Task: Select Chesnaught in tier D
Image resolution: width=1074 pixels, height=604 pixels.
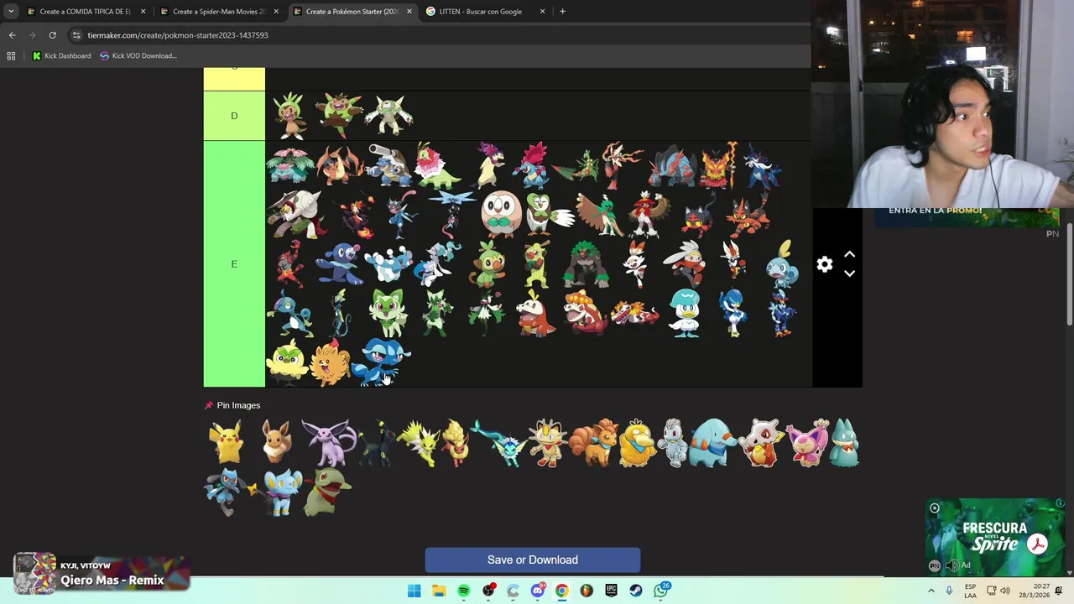Action: click(x=388, y=115)
